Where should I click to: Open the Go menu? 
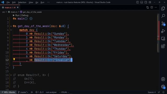37,2
